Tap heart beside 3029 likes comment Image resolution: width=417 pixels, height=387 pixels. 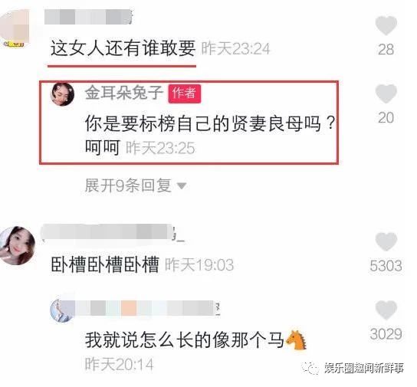pos(386,310)
